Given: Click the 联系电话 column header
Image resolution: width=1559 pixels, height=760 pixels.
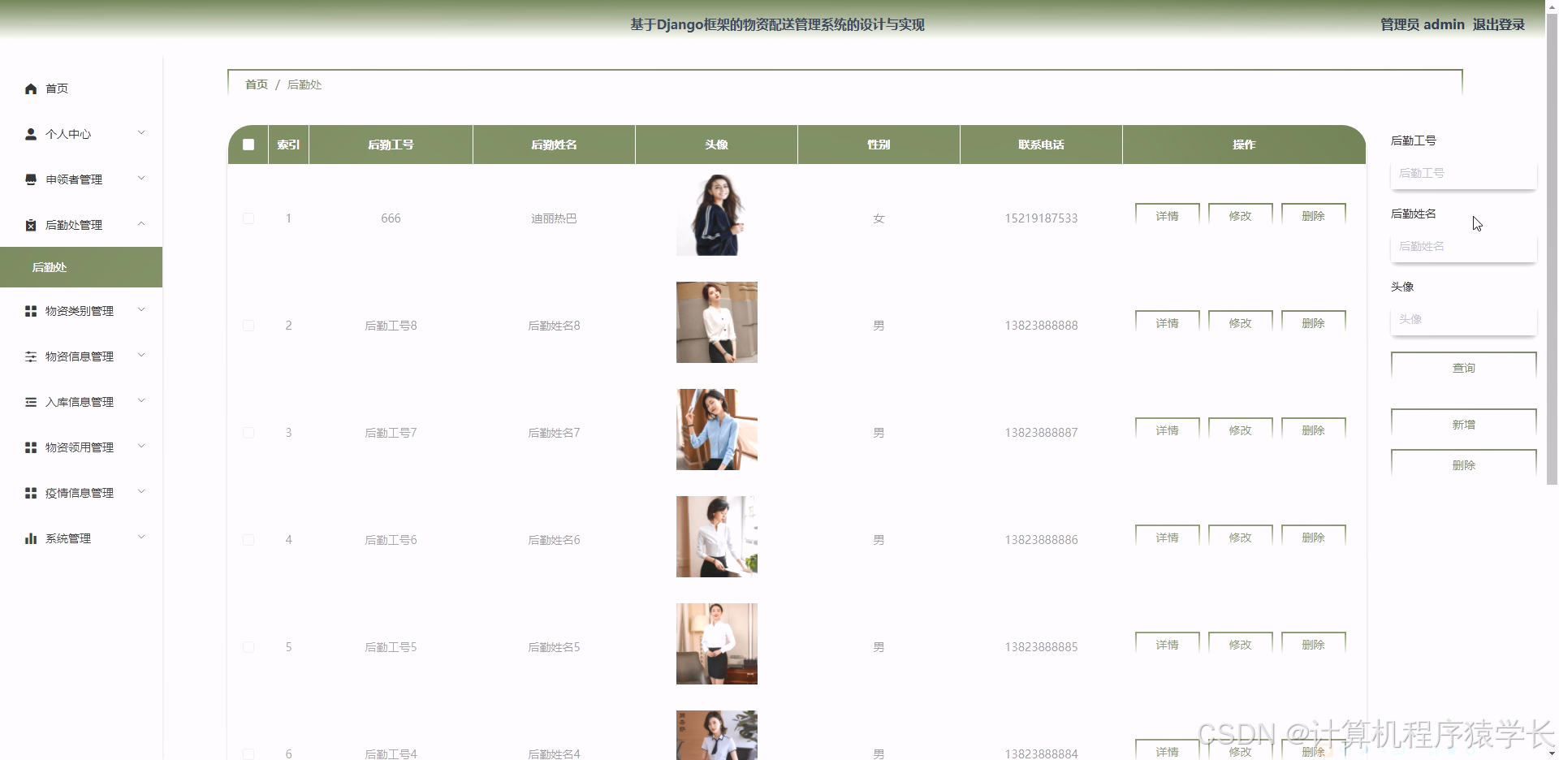Looking at the screenshot, I should (x=1041, y=145).
